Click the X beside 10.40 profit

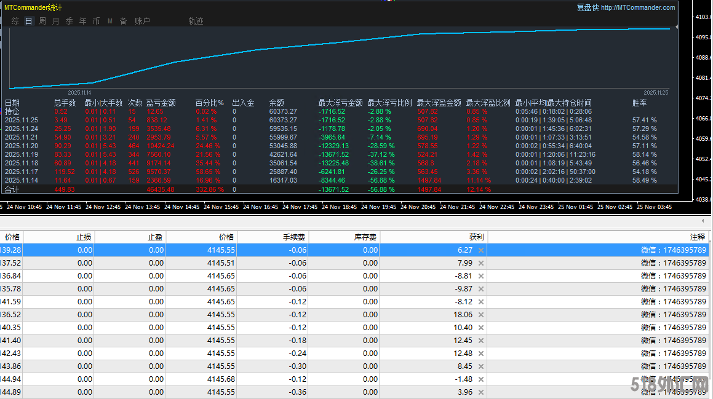[481, 328]
